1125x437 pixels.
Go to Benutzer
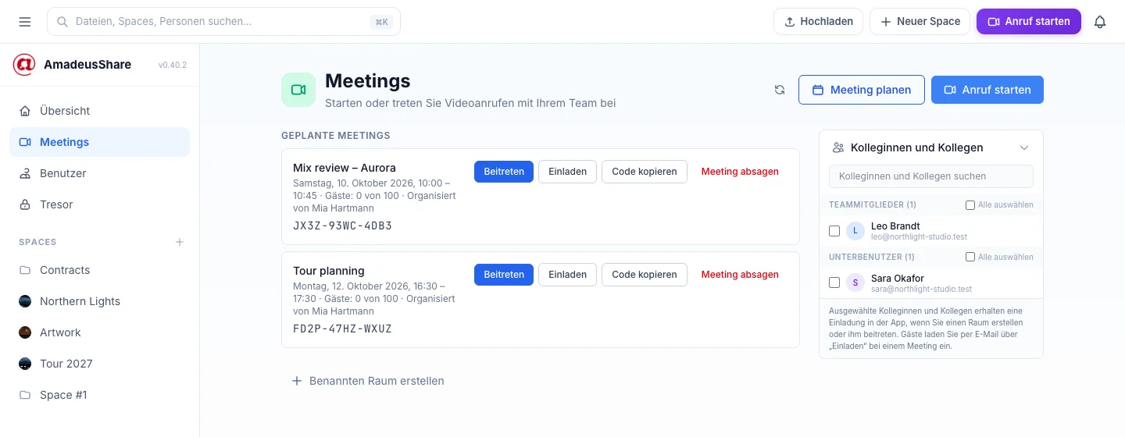point(99,173)
